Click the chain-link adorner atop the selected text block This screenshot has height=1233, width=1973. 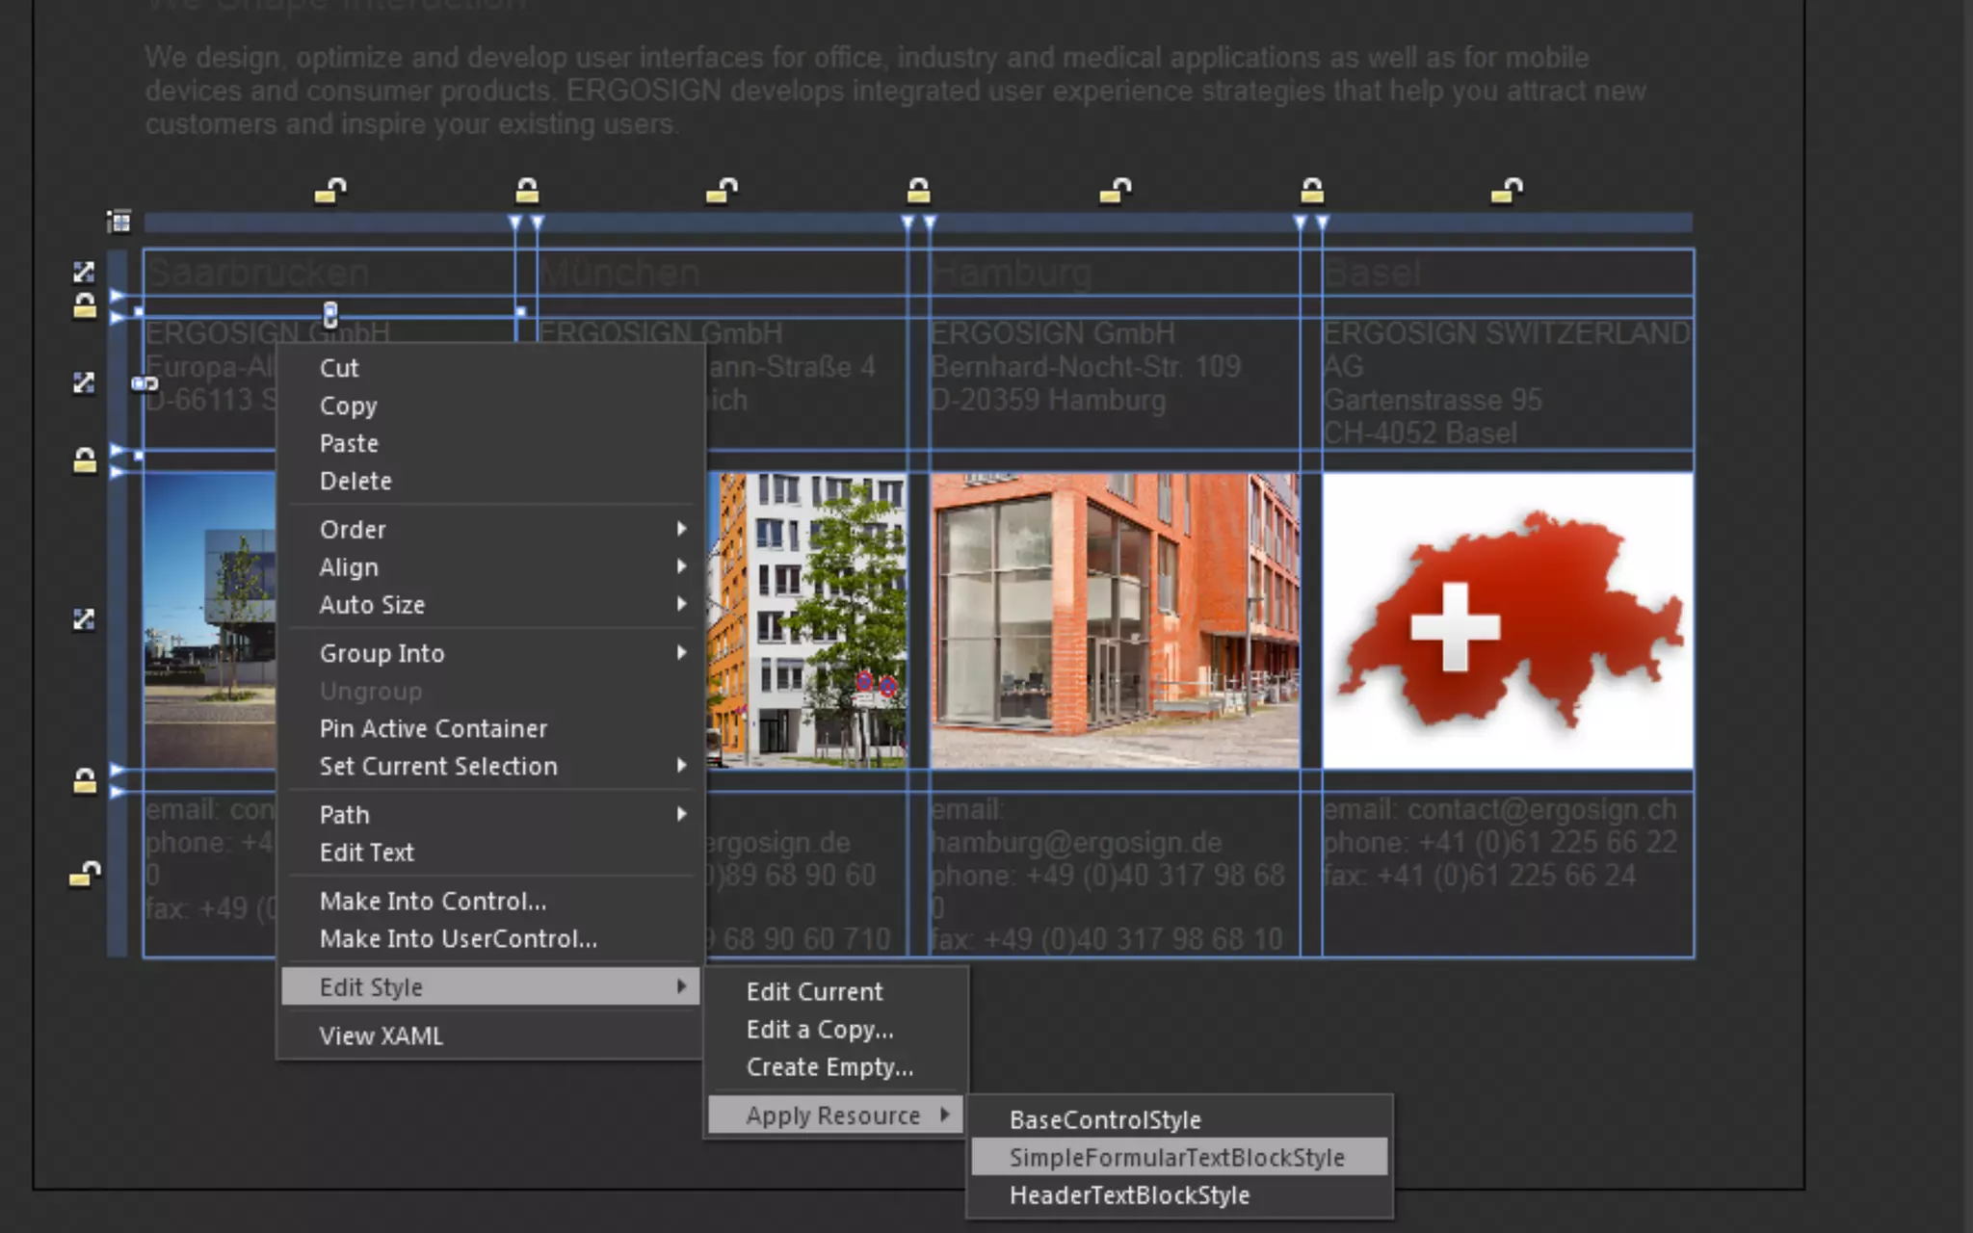pyautogui.click(x=330, y=313)
